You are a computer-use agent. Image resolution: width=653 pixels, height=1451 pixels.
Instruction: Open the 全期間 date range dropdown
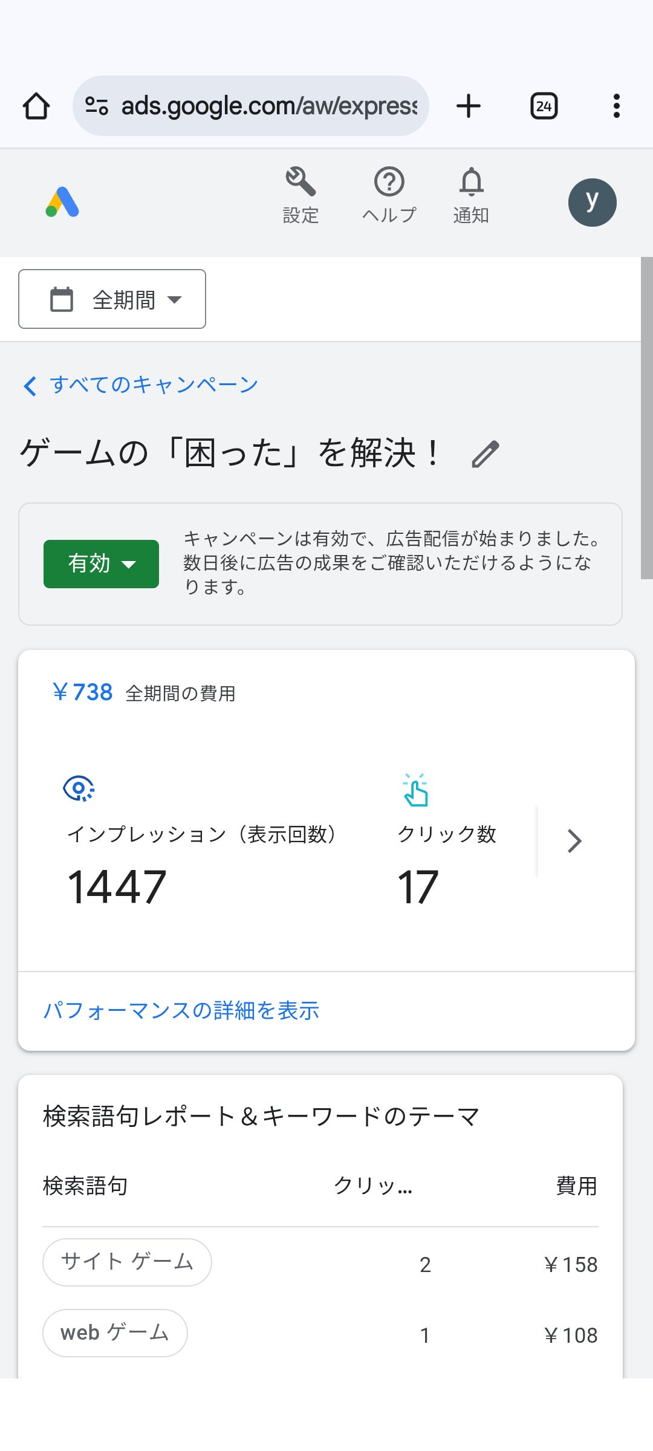(x=112, y=299)
